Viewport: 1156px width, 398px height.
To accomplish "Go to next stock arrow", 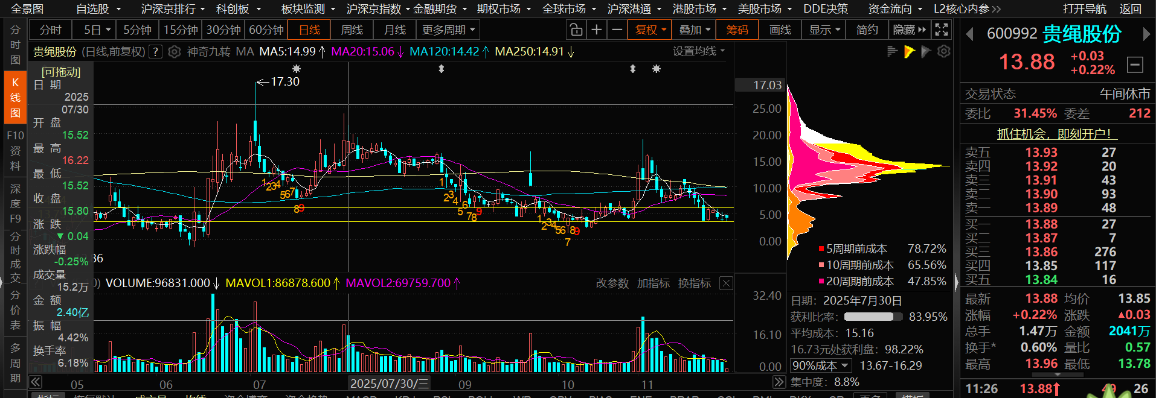I will click(x=1146, y=34).
